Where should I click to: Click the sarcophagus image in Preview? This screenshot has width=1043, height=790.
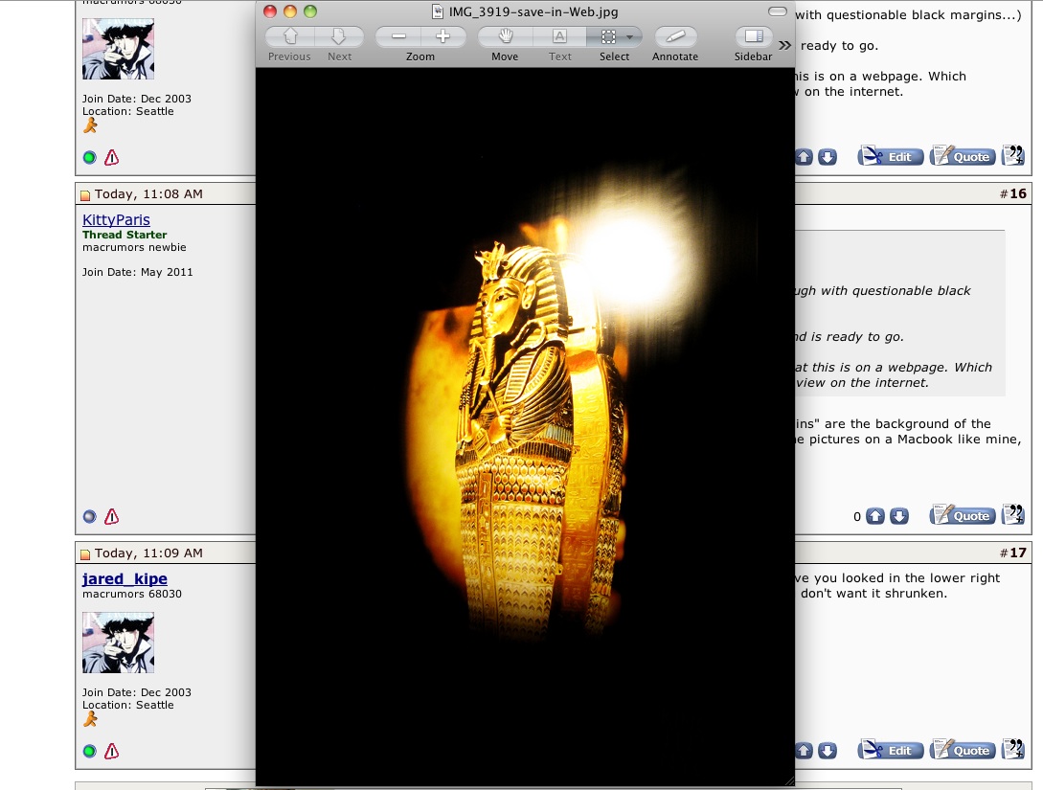point(526,425)
